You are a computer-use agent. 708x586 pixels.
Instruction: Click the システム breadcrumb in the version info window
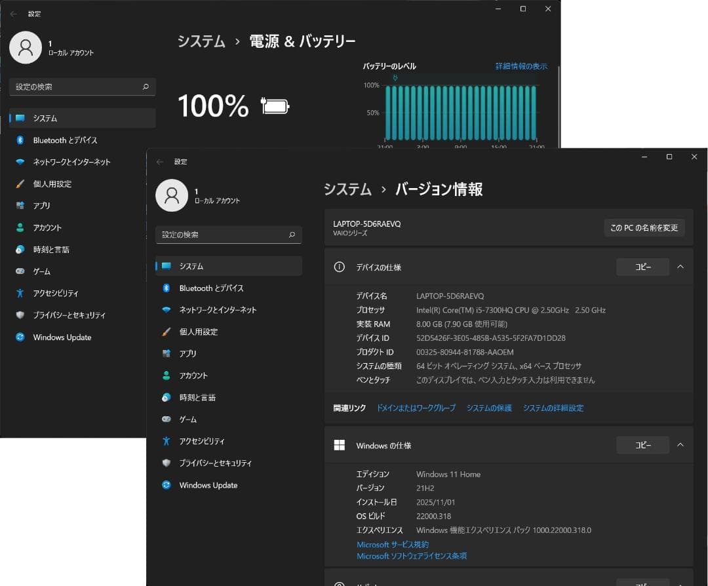347,189
